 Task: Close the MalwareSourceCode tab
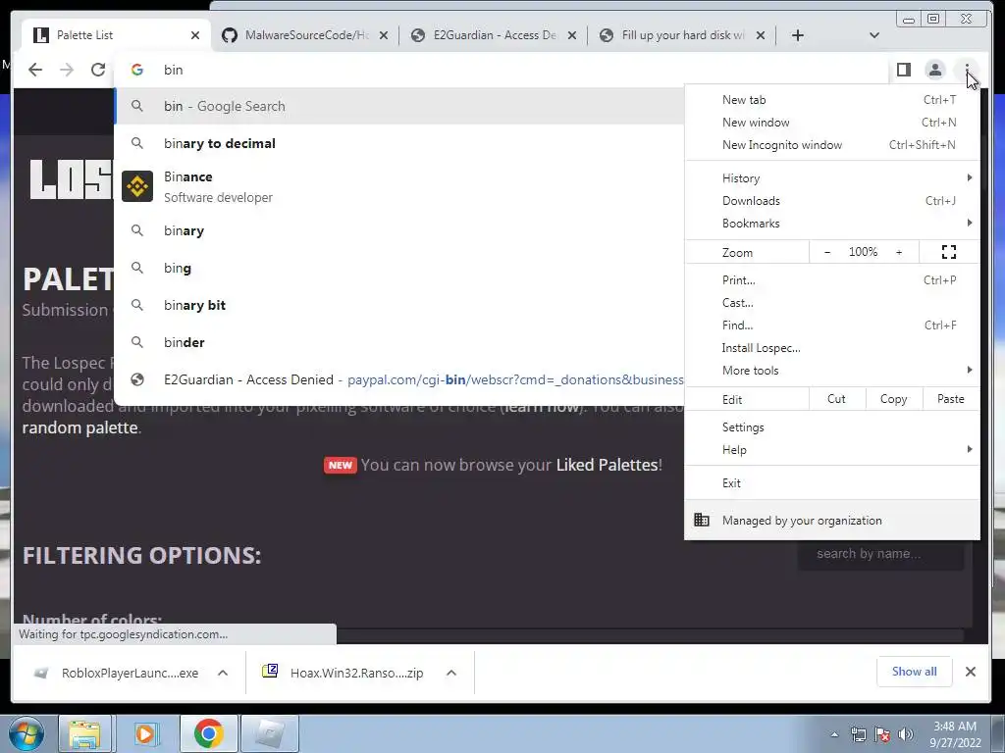(x=384, y=35)
